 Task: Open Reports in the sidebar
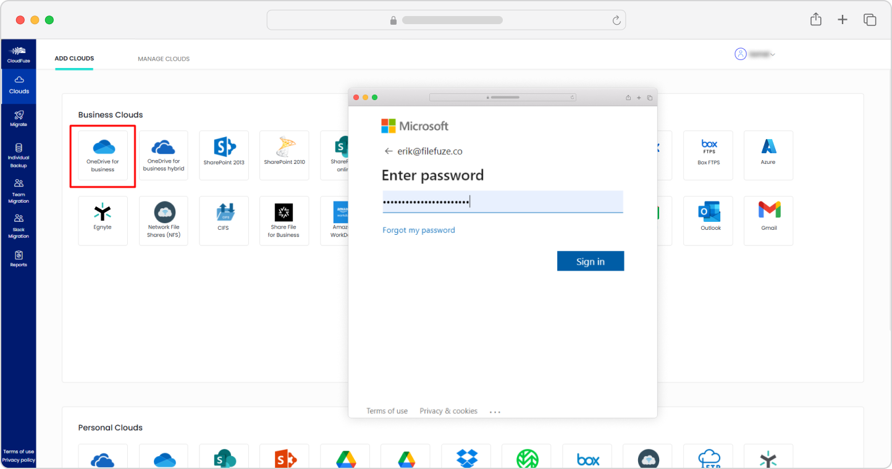[x=19, y=259]
